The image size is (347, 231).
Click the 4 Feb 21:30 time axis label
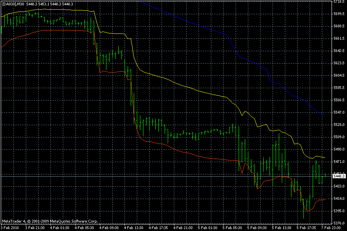pos(183,228)
